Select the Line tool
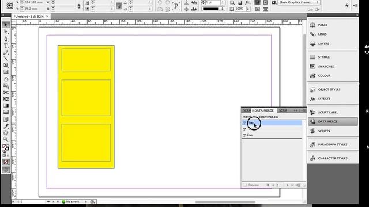Screen dimensions: 369x207 [x=6, y=59]
